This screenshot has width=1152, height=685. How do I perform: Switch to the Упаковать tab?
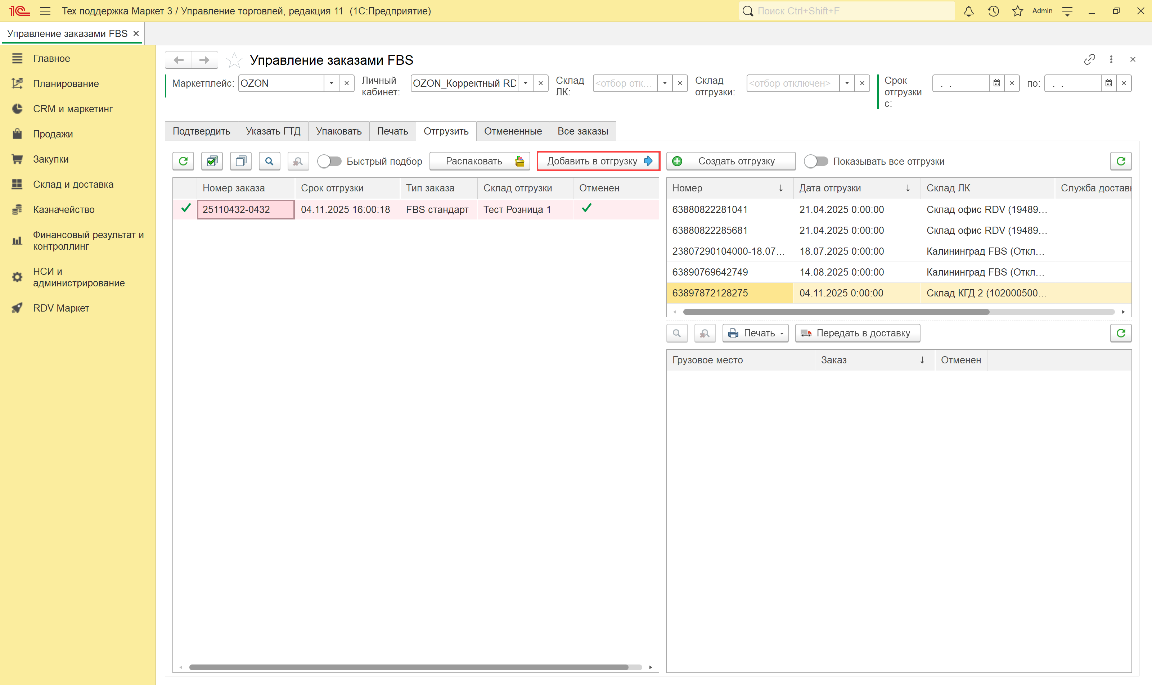(x=338, y=132)
